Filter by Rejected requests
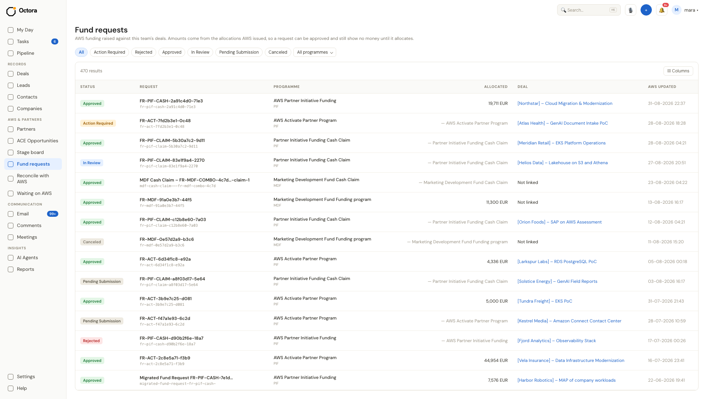Viewport: 707px width, 399px height. coord(144,52)
